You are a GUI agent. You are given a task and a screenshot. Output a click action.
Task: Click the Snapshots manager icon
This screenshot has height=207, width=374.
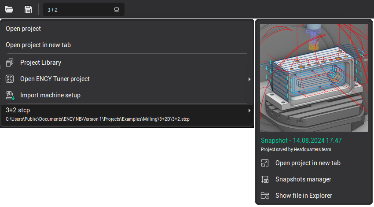(264, 179)
